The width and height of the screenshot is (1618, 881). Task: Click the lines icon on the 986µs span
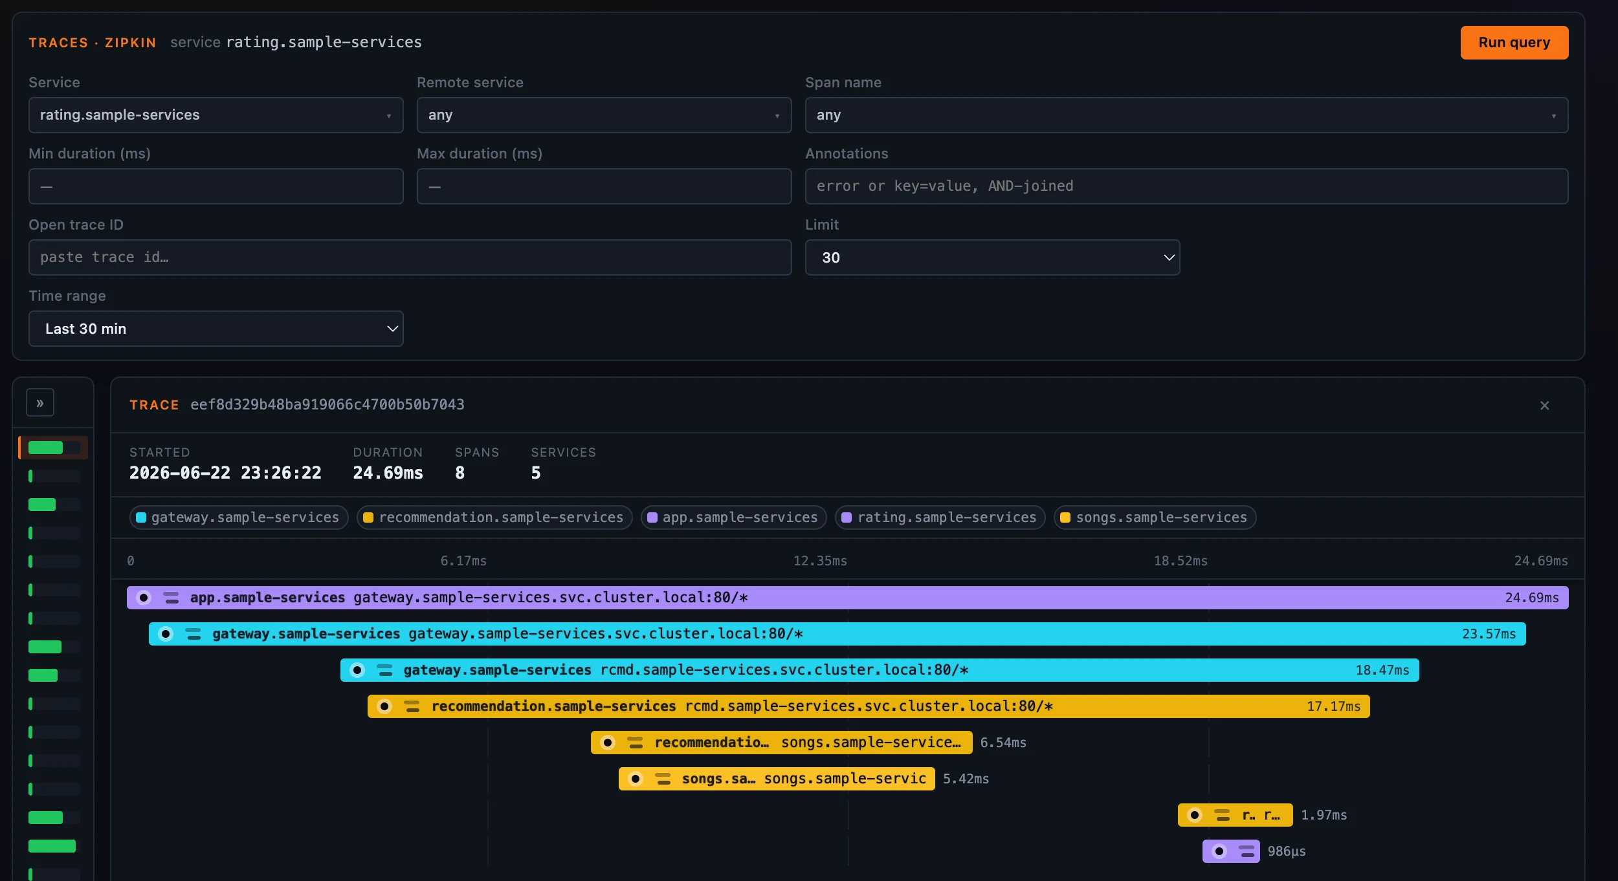pyautogui.click(x=1247, y=851)
